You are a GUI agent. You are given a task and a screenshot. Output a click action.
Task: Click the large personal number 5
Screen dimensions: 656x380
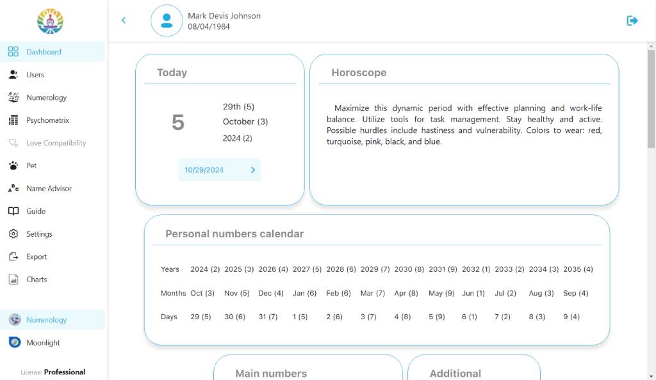click(x=178, y=122)
